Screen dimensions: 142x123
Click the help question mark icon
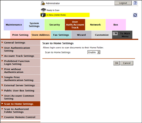(135, 3)
